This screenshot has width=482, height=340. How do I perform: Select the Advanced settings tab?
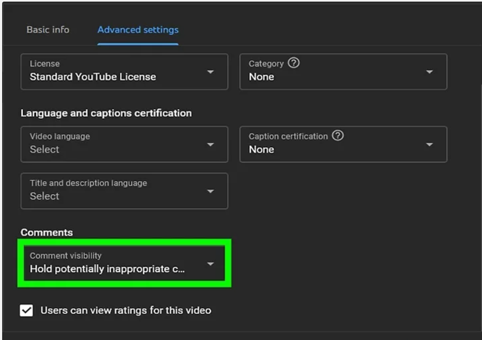coord(138,29)
